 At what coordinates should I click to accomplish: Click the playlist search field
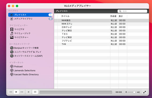[132, 11]
